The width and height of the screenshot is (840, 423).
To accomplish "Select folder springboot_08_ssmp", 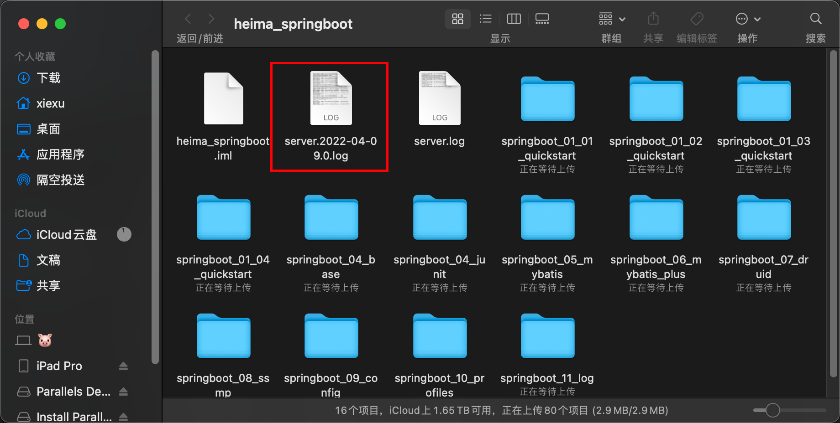I will point(223,336).
